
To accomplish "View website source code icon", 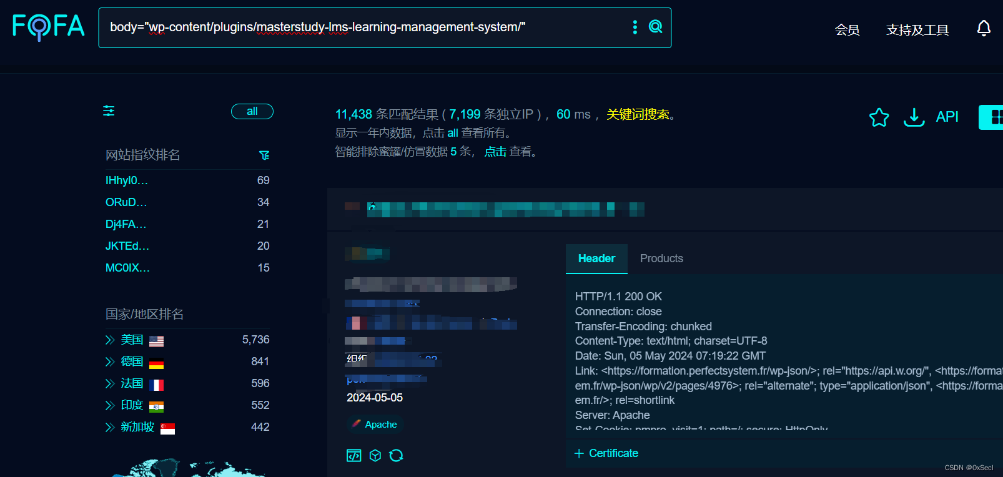I will [x=353, y=455].
